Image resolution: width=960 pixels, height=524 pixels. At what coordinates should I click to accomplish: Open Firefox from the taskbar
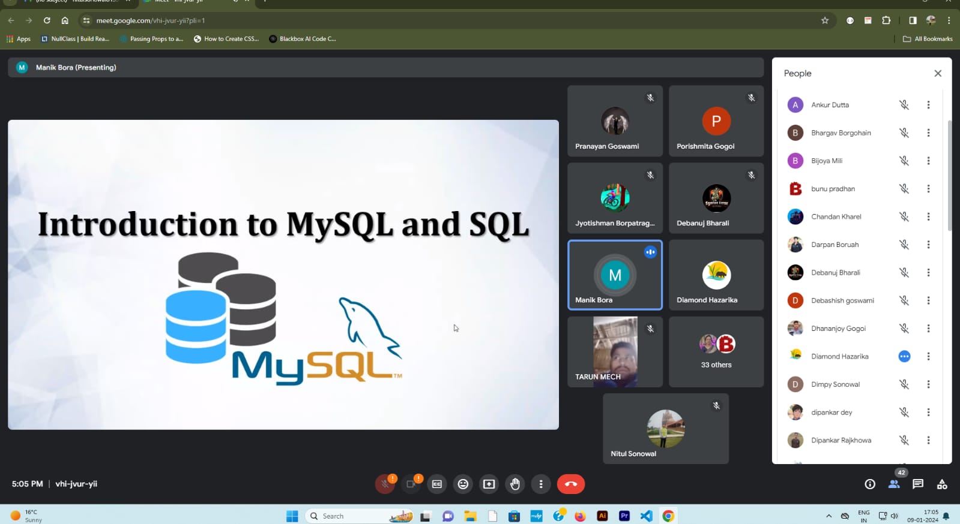tap(580, 516)
